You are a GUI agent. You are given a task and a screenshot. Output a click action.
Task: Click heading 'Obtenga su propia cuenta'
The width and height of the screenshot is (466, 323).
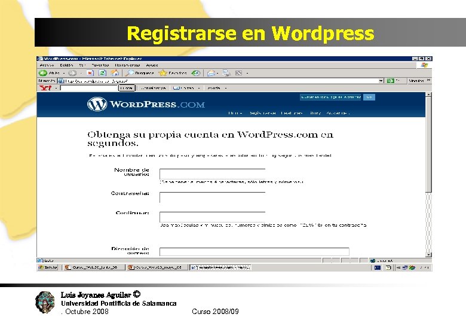[x=210, y=139]
